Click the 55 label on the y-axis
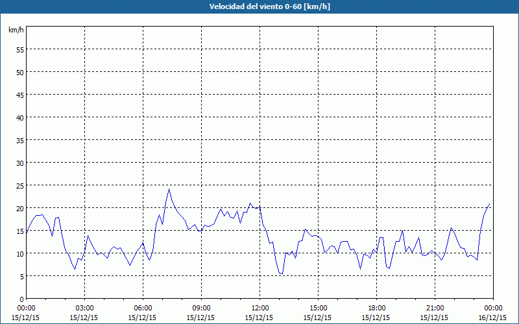The width and height of the screenshot is (519, 324). [19, 49]
